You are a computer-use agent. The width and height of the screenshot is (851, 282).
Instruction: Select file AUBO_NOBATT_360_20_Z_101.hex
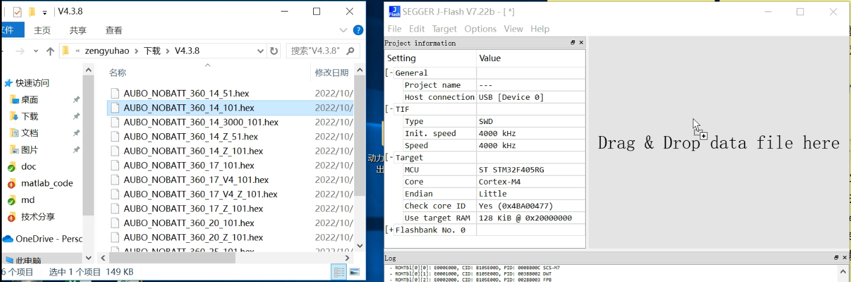click(x=193, y=238)
